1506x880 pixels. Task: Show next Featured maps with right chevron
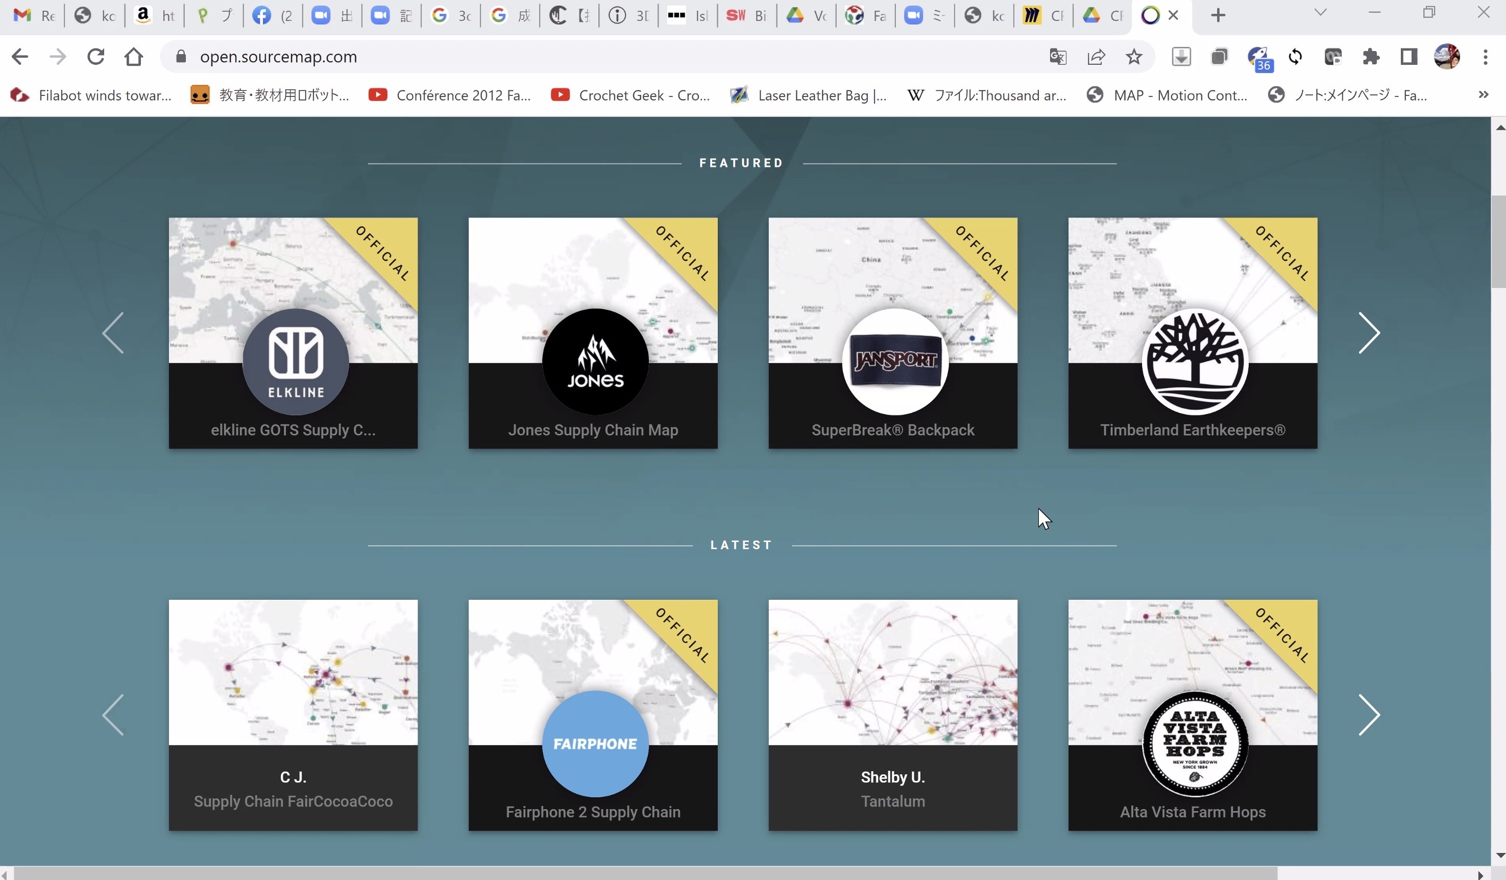[1369, 333]
